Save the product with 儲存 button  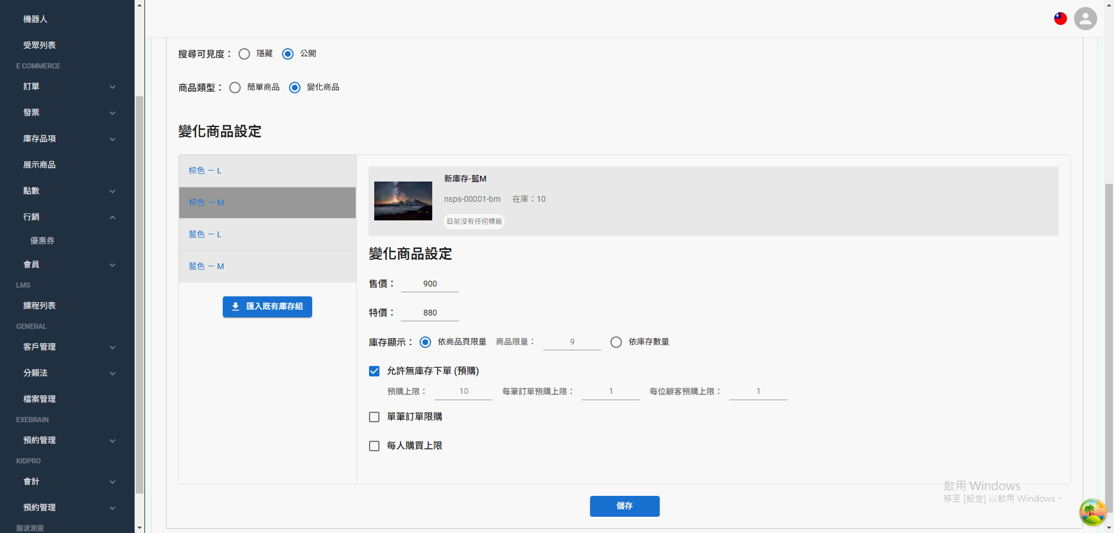[x=625, y=506]
